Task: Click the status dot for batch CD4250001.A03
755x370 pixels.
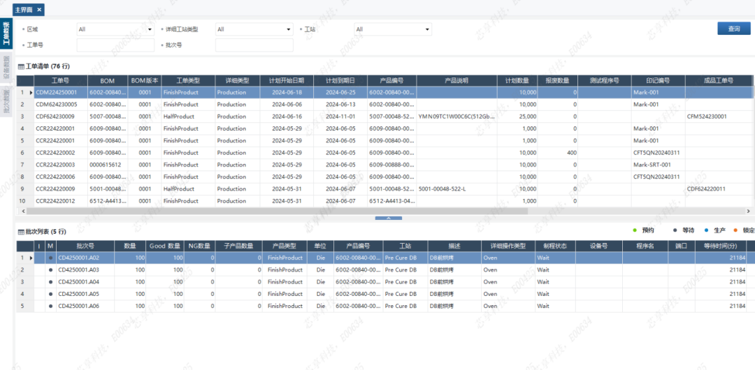Action: click(x=50, y=270)
